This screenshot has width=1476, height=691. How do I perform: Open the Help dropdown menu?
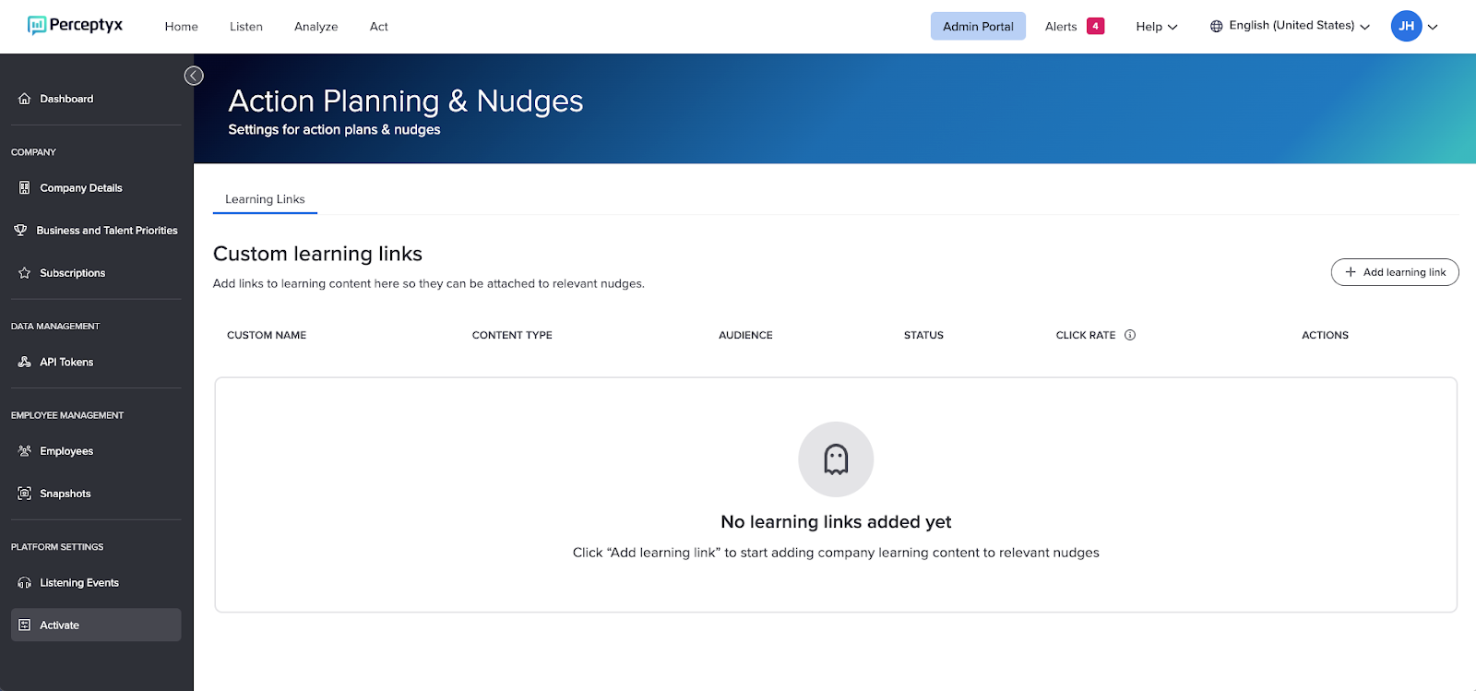point(1157,27)
